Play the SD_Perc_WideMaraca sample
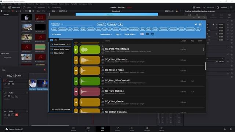The height and width of the screenshot is (132, 235). point(76,50)
